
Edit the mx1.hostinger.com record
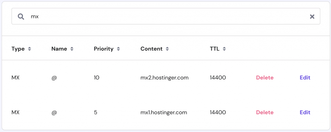[305, 113]
